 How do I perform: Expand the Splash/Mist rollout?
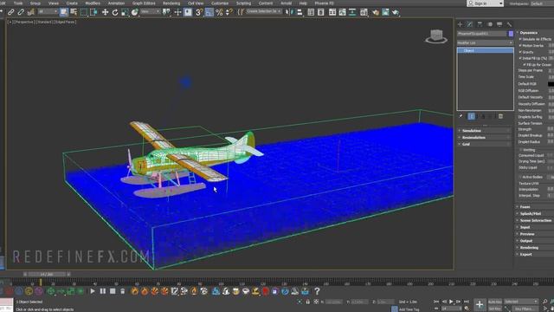[535, 214]
